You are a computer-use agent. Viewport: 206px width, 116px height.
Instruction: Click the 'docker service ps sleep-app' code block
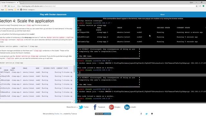[37, 63]
